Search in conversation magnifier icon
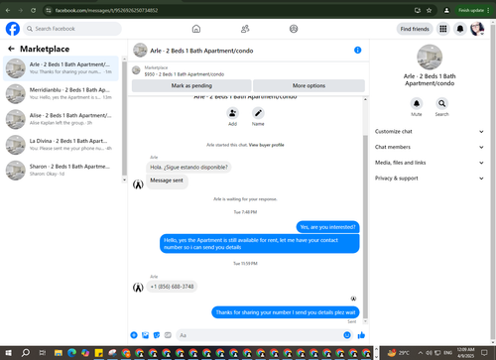The image size is (496, 360). (441, 103)
